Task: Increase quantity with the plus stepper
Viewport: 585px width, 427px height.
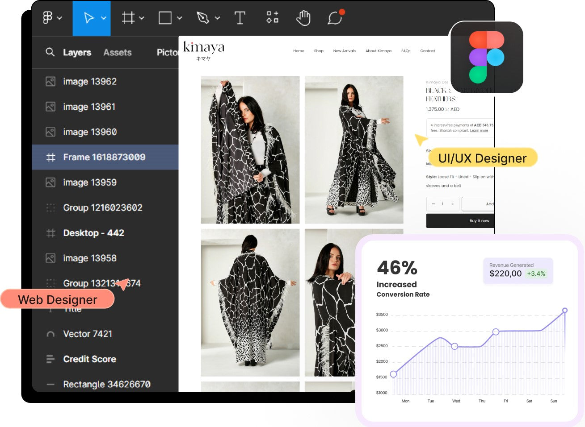Action: click(x=453, y=204)
